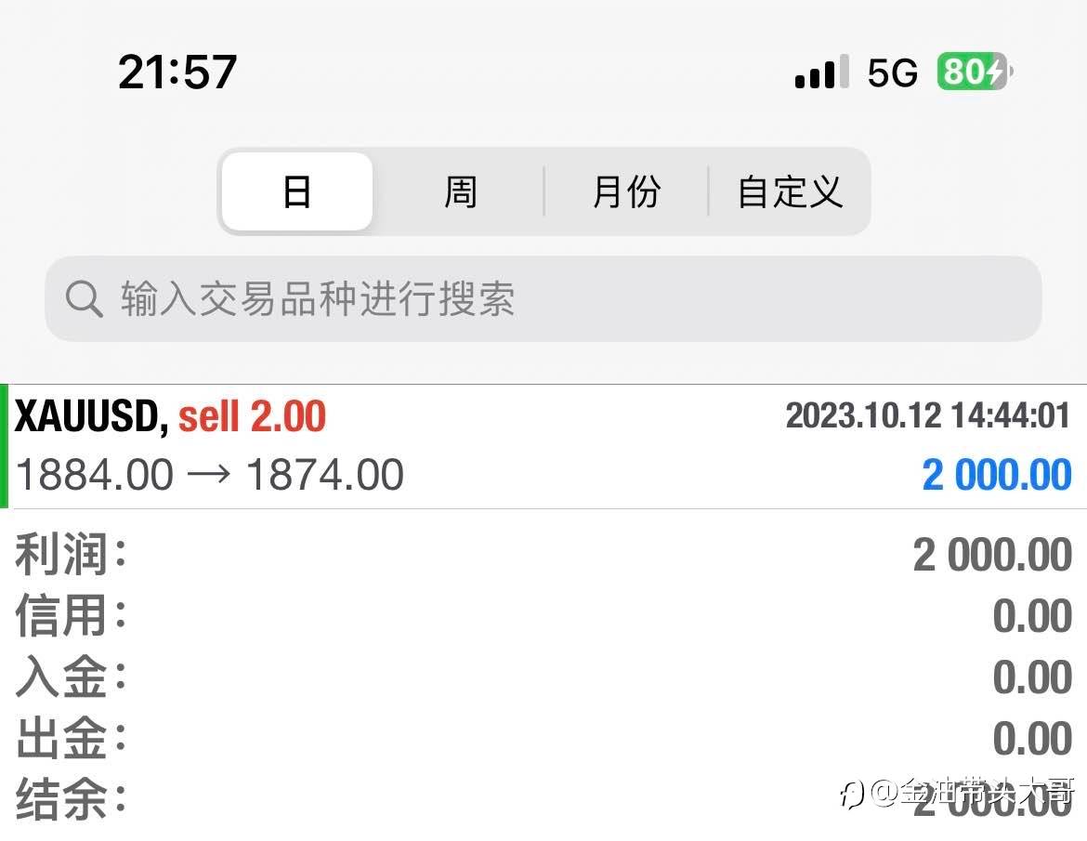
Task: Tap the battery 80 percent icon
Action: pyautogui.click(x=975, y=72)
